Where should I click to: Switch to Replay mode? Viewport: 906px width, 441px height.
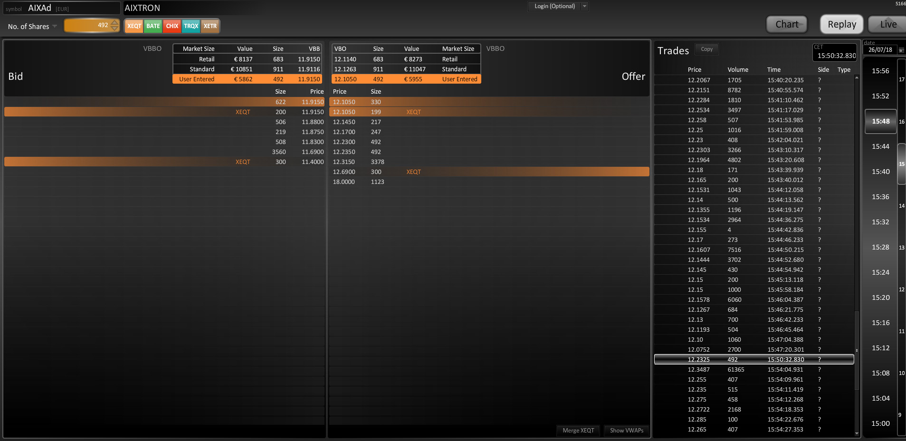click(842, 24)
